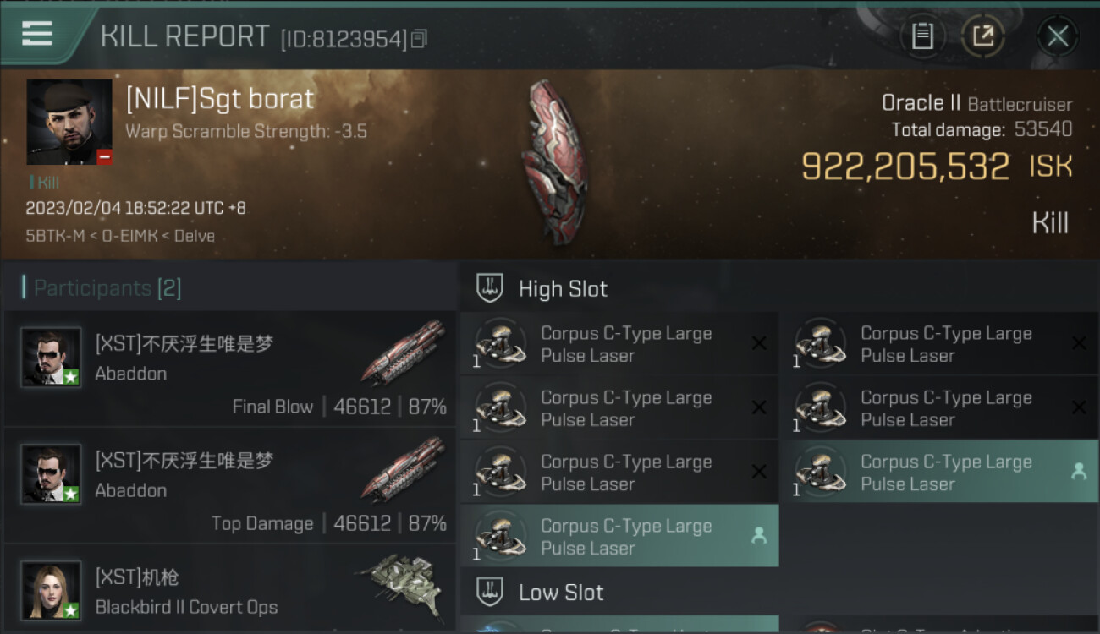Select first Corpus C-Type Large Pulse Laser
Screen dimensions: 1100x634
(x=619, y=344)
